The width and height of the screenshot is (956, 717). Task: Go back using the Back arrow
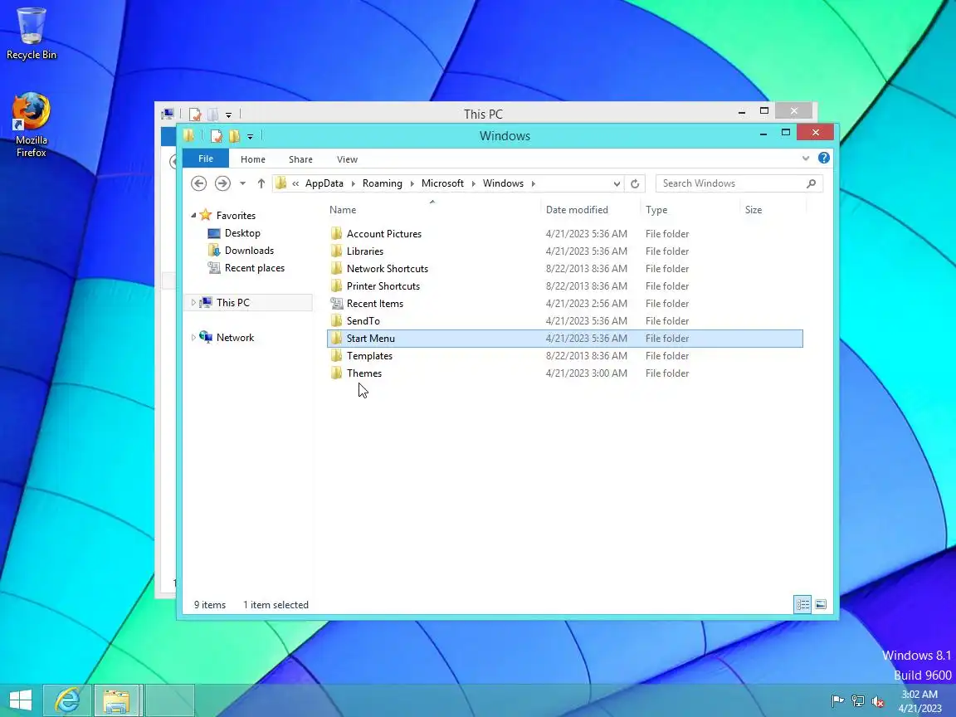point(199,183)
